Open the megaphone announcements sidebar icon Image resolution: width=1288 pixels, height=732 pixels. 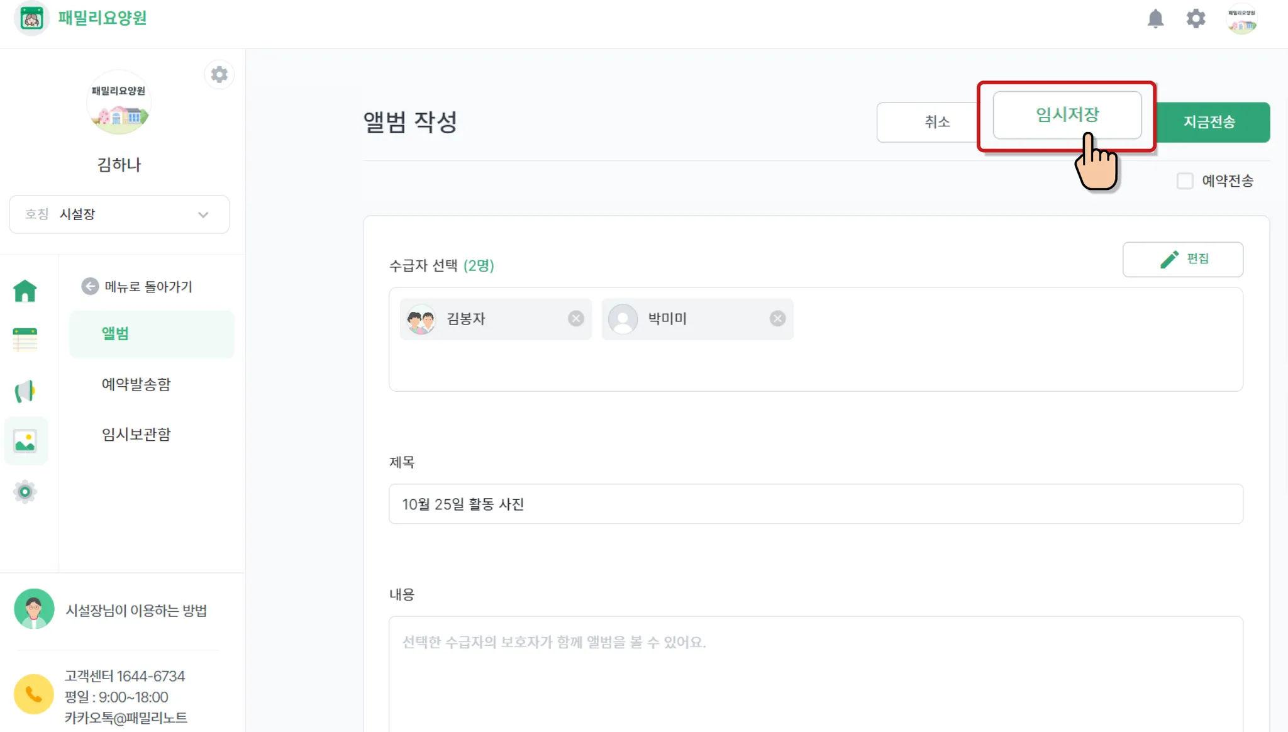pos(25,391)
